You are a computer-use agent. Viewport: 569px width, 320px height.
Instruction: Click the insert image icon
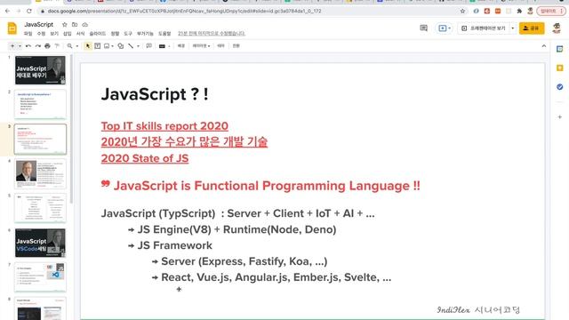[107, 46]
